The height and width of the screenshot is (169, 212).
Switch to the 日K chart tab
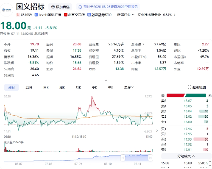pos(46,87)
